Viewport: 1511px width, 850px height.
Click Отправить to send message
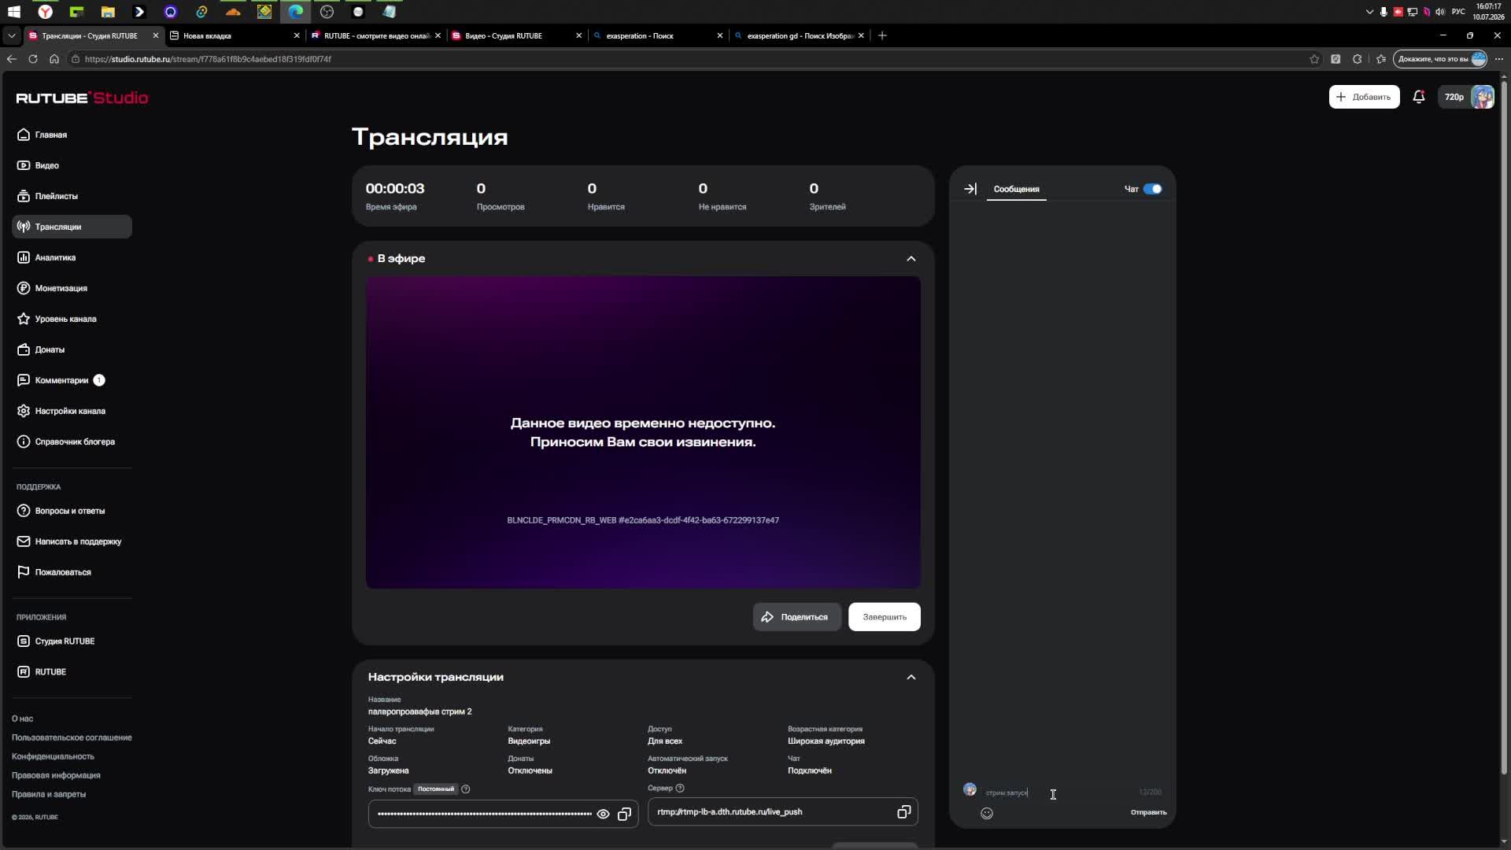(x=1148, y=812)
